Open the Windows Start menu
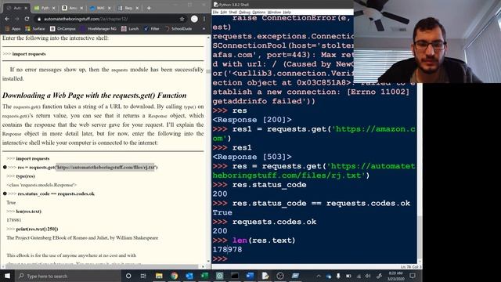 click(7, 276)
